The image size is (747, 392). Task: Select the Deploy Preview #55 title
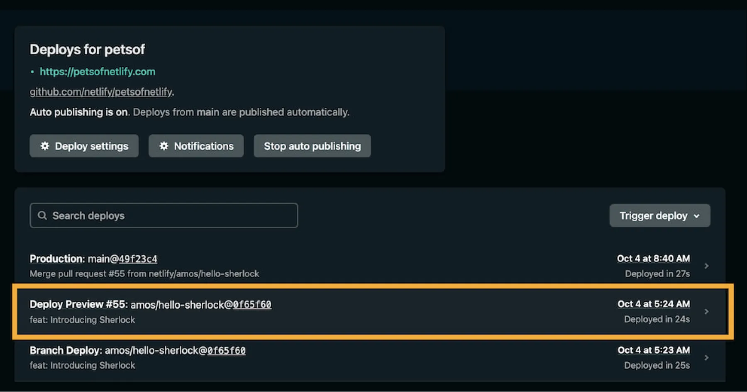tap(77, 305)
